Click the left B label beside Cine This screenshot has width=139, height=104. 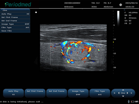tap(114, 93)
